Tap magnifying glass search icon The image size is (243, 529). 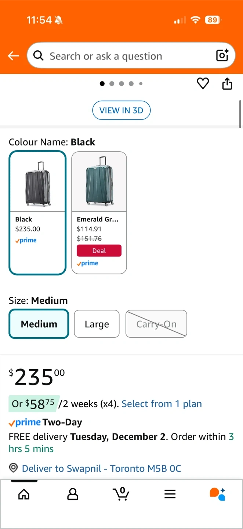pyautogui.click(x=38, y=56)
